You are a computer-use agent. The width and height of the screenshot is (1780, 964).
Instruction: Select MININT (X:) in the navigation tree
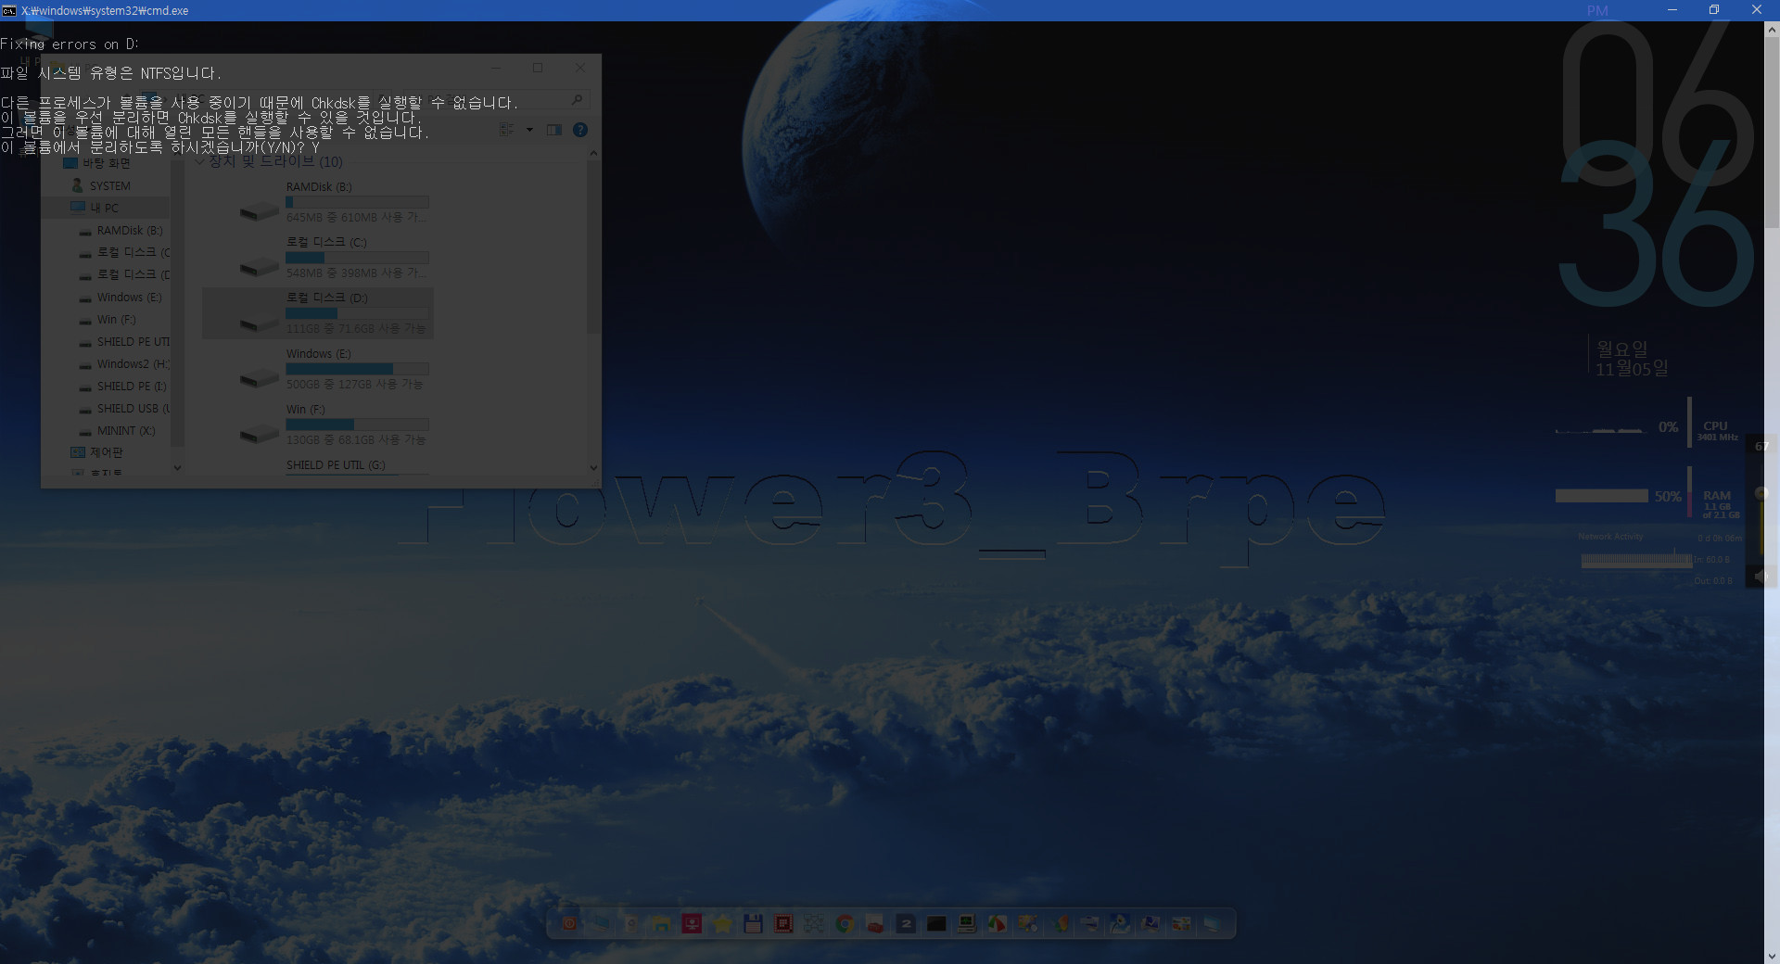pyautogui.click(x=117, y=430)
